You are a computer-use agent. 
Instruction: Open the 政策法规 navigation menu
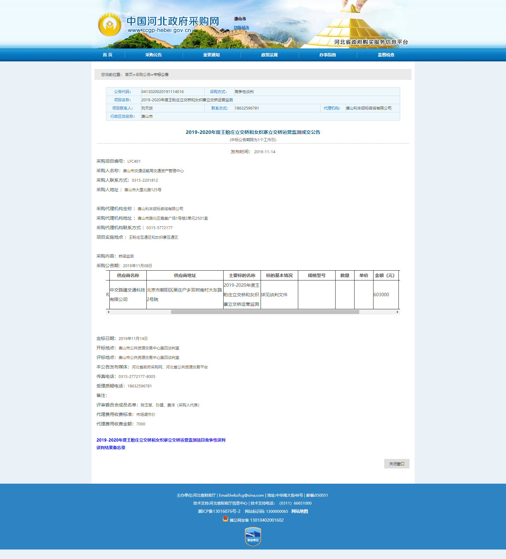[269, 55]
